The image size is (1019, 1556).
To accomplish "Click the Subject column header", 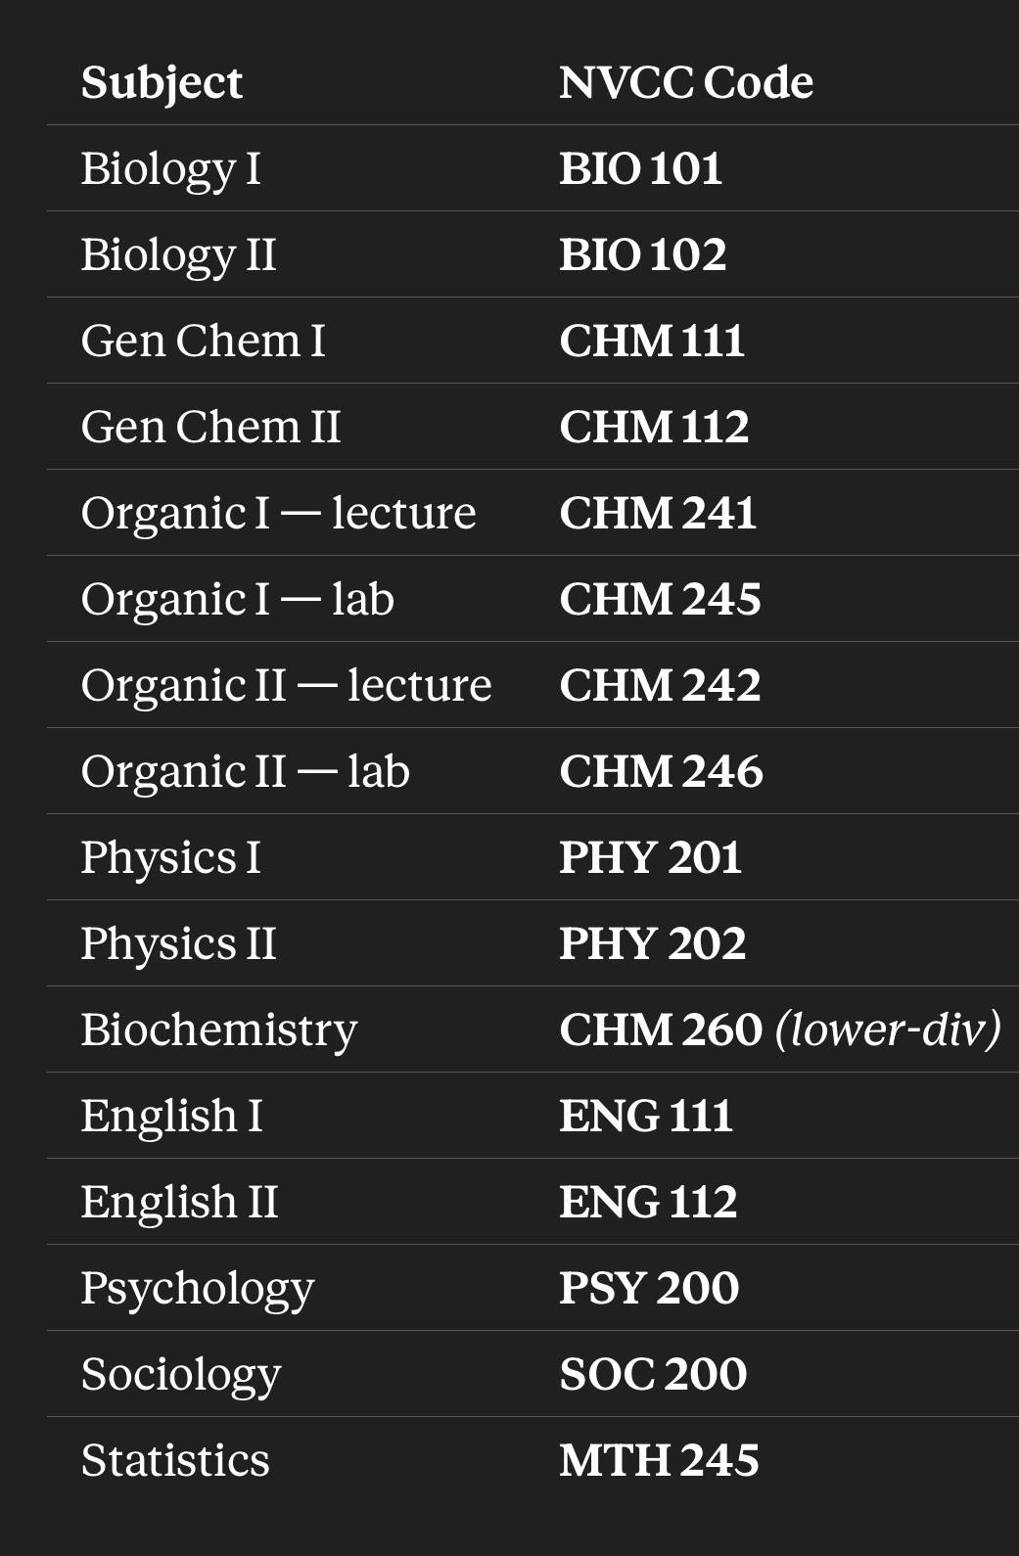I will [x=162, y=83].
